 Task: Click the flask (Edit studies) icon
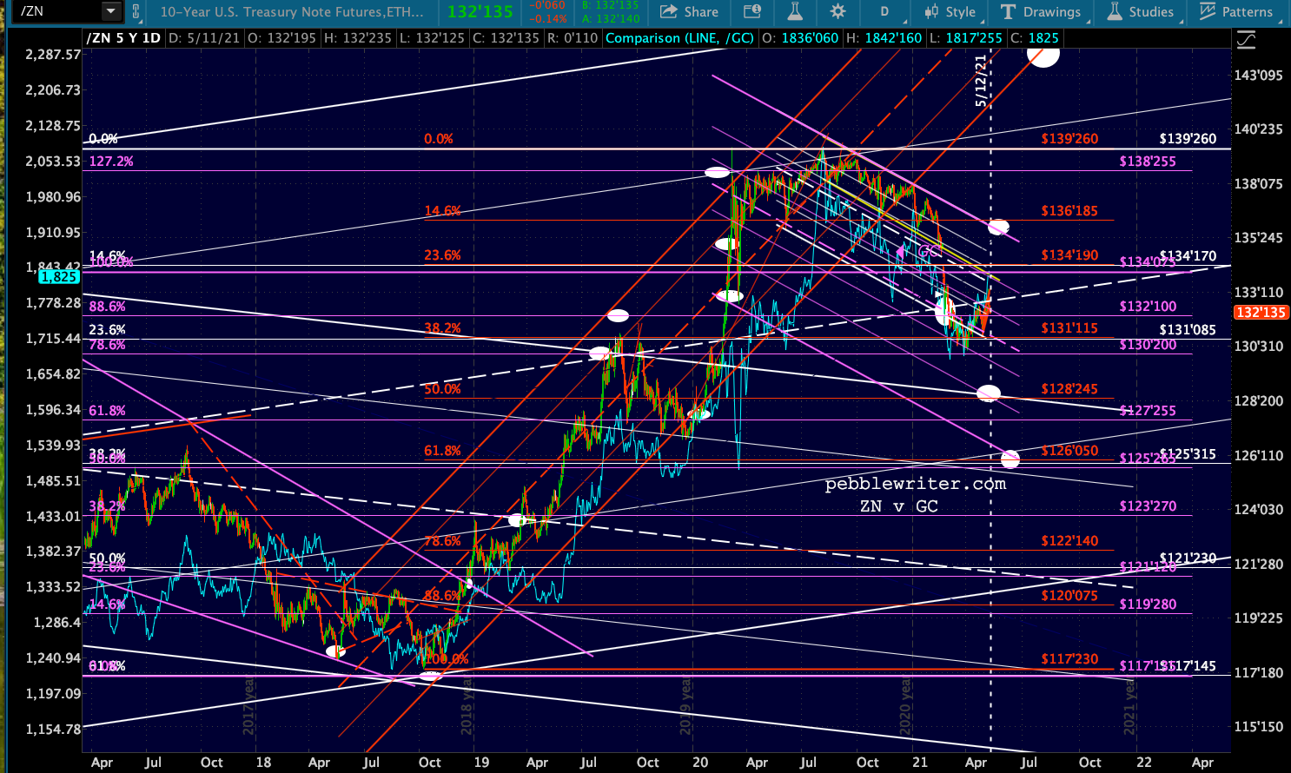pos(794,11)
